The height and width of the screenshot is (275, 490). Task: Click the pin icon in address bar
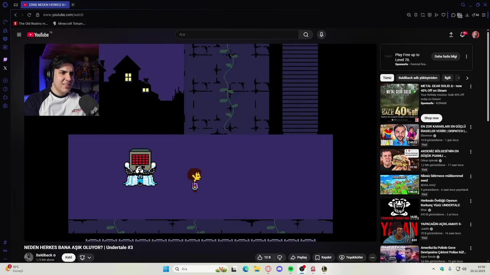pyautogui.click(x=416, y=15)
